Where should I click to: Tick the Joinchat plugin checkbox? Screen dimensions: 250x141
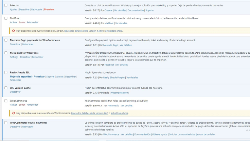pyautogui.click(x=6, y=5)
